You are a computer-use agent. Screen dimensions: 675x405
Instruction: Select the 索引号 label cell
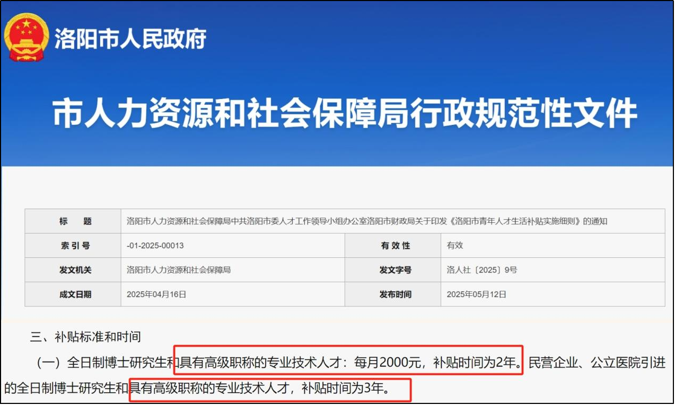coord(75,246)
